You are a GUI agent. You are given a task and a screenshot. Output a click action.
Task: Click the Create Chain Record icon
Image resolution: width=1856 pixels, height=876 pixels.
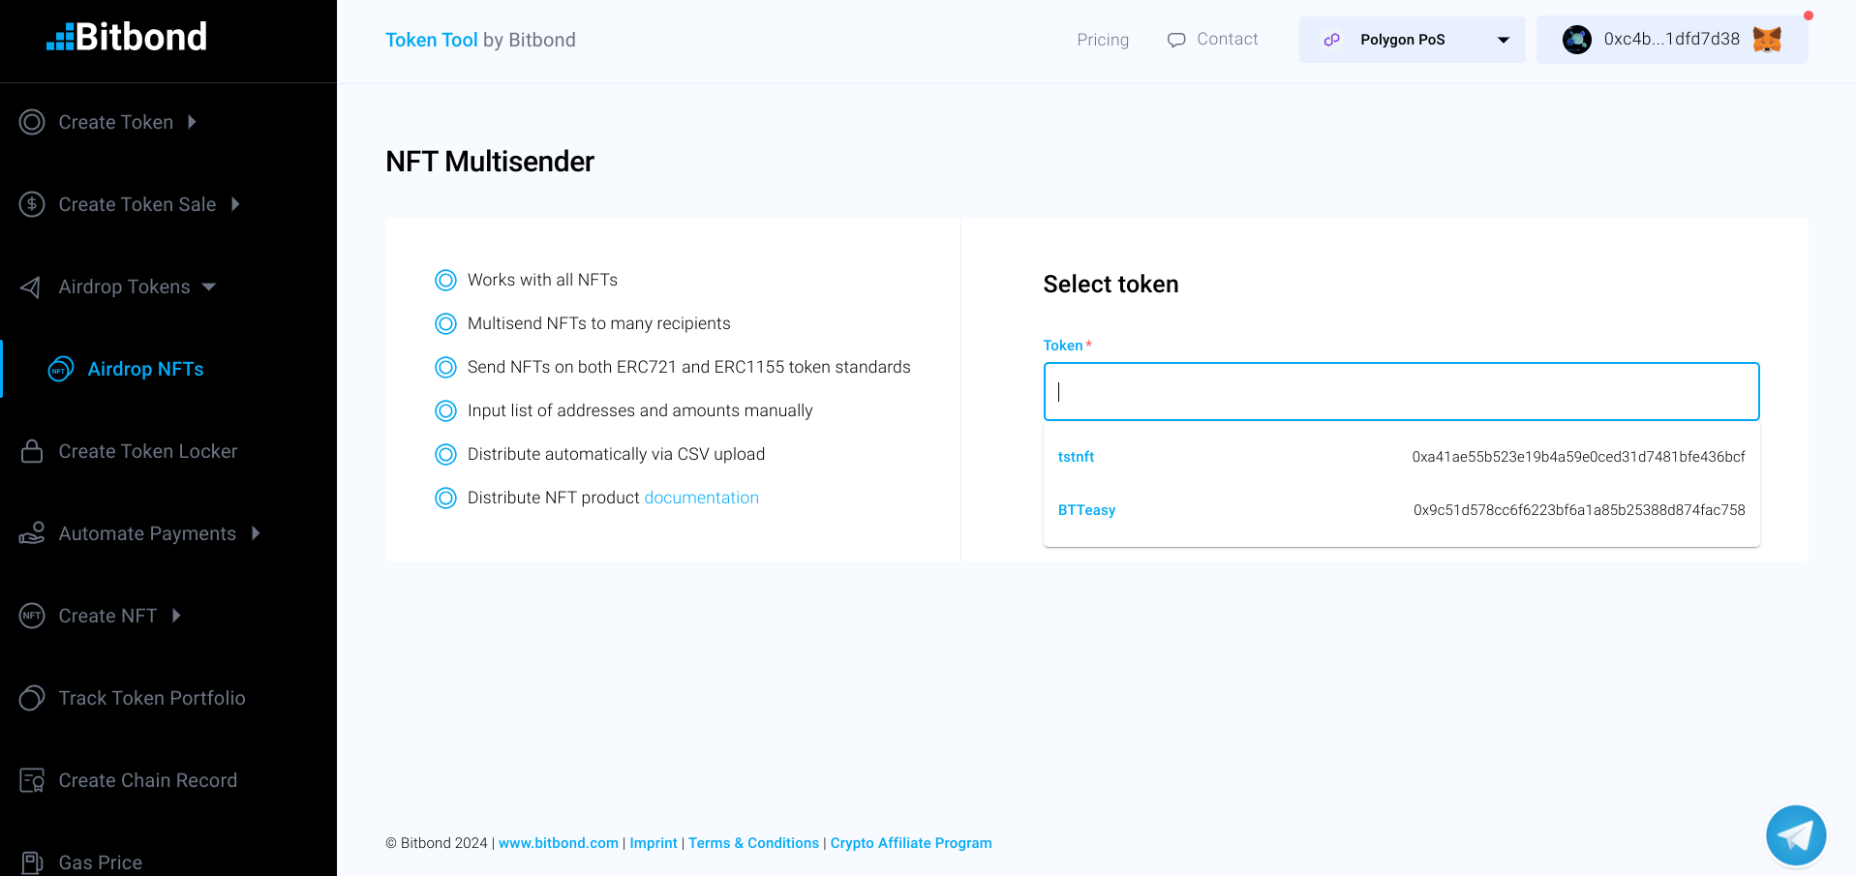click(32, 780)
